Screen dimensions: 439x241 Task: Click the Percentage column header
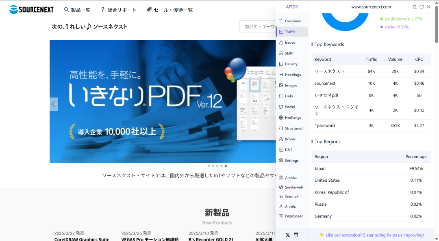click(x=416, y=157)
